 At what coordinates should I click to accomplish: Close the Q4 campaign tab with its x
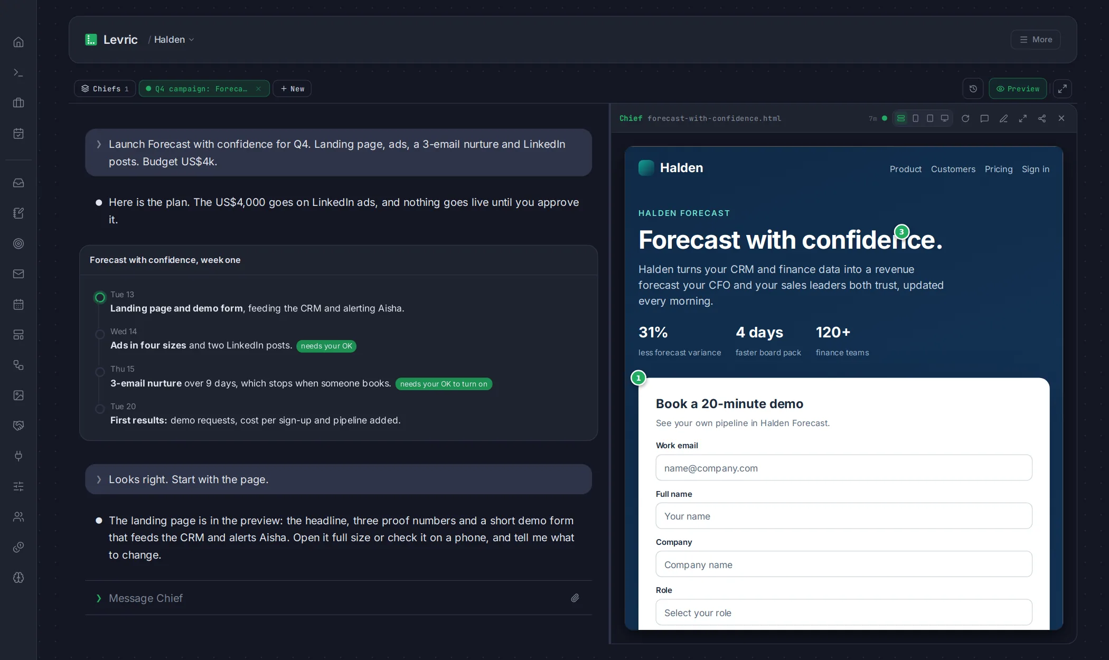[258, 89]
